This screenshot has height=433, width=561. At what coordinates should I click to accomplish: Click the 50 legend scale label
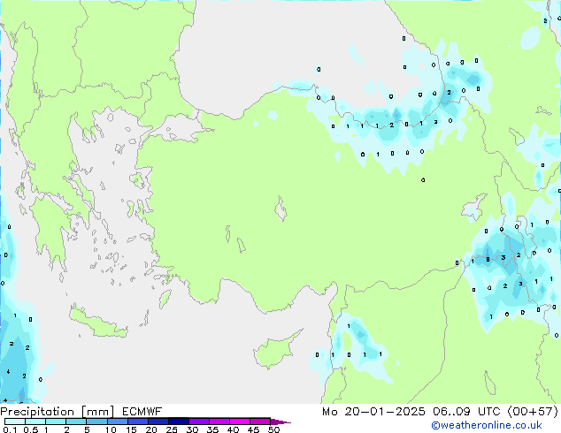tap(274, 429)
